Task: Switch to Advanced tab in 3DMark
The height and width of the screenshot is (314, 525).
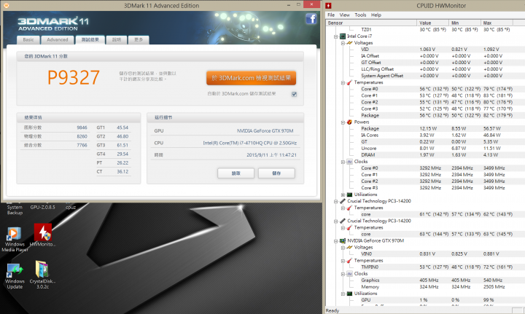Action: coord(58,40)
